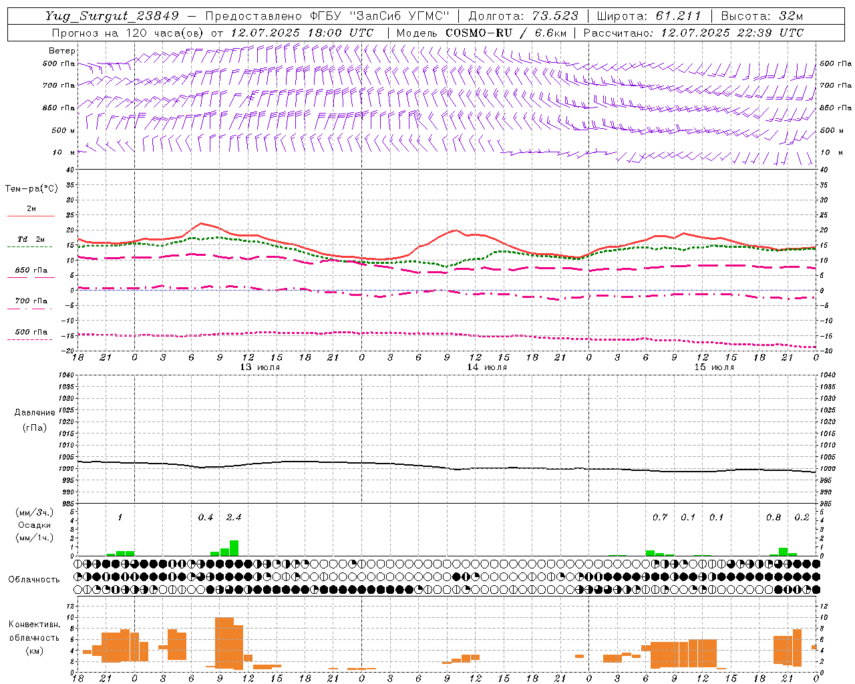Click the Тем-ра(°C) temperature panel label

pyautogui.click(x=32, y=189)
